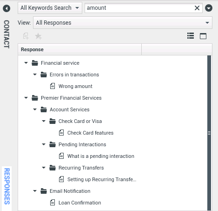This screenshot has width=218, height=211.
Task: Switch to the RESPONSES side tab
Action: tap(7, 186)
